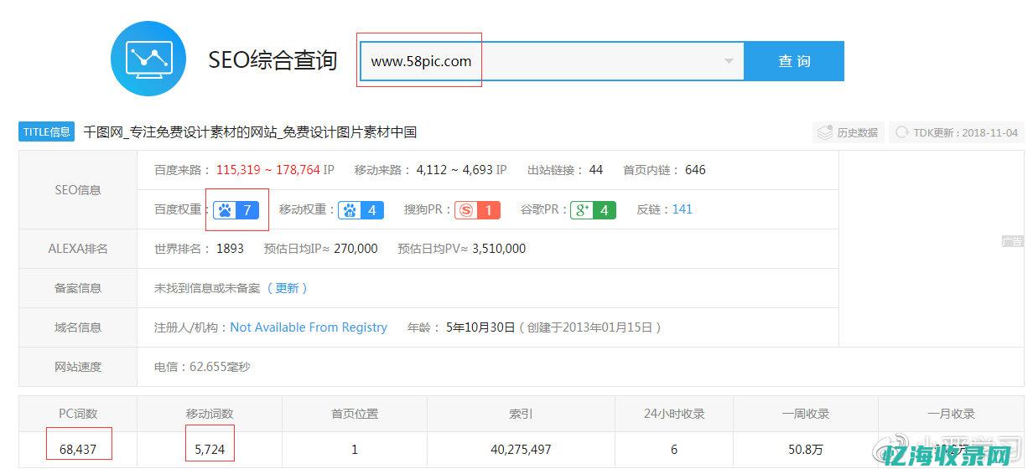The image size is (1033, 474).
Task: Click the ALEXA排名 row header
Action: (78, 249)
